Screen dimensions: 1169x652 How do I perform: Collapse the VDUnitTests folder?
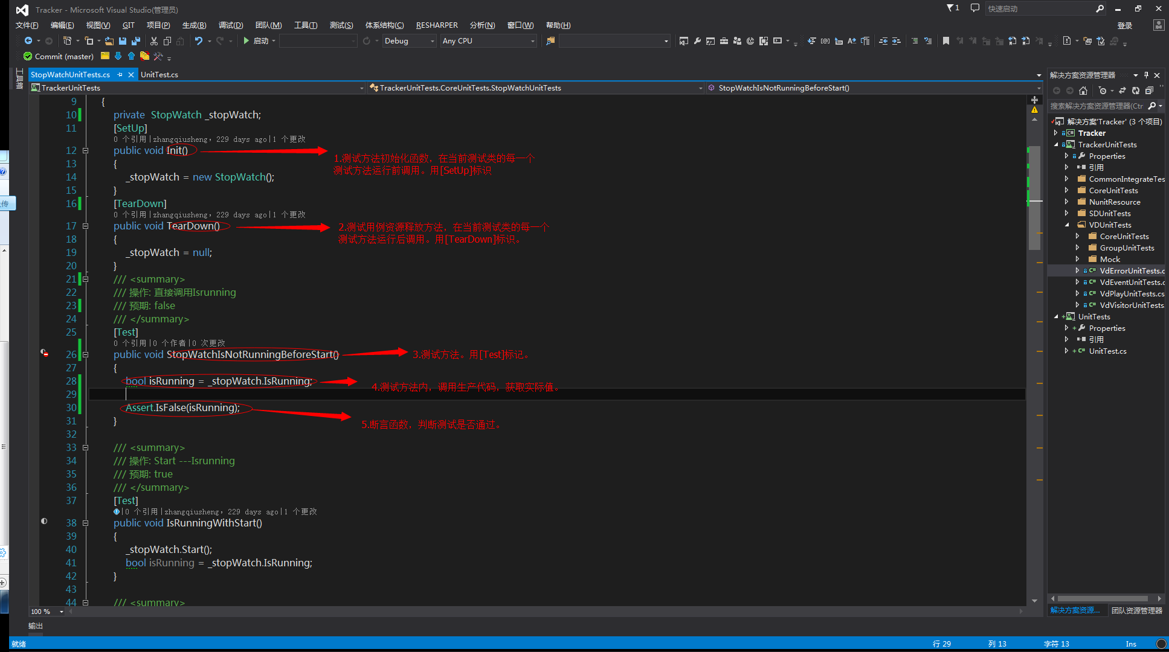click(1066, 225)
